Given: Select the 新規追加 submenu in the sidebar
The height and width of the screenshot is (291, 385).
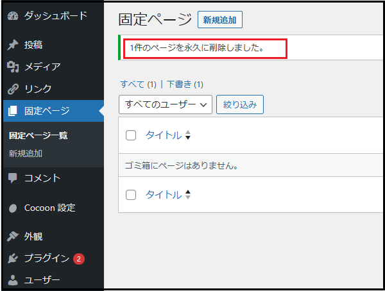Looking at the screenshot, I should (26, 154).
